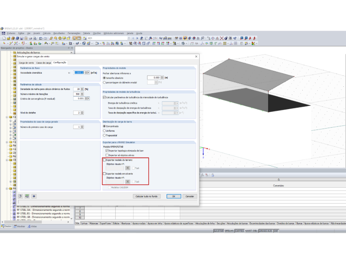Click the new node tool icon
Screen dimensions: 346x259
coord(4,44)
